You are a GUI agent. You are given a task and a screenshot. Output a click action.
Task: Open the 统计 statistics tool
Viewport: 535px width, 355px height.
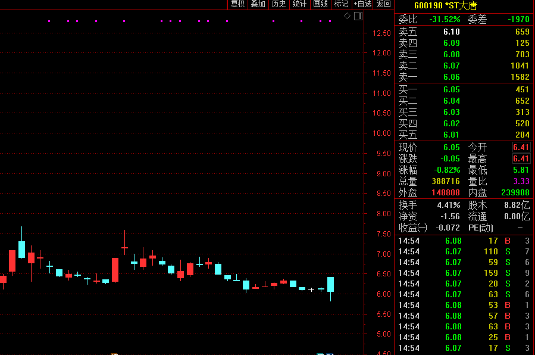tap(299, 4)
